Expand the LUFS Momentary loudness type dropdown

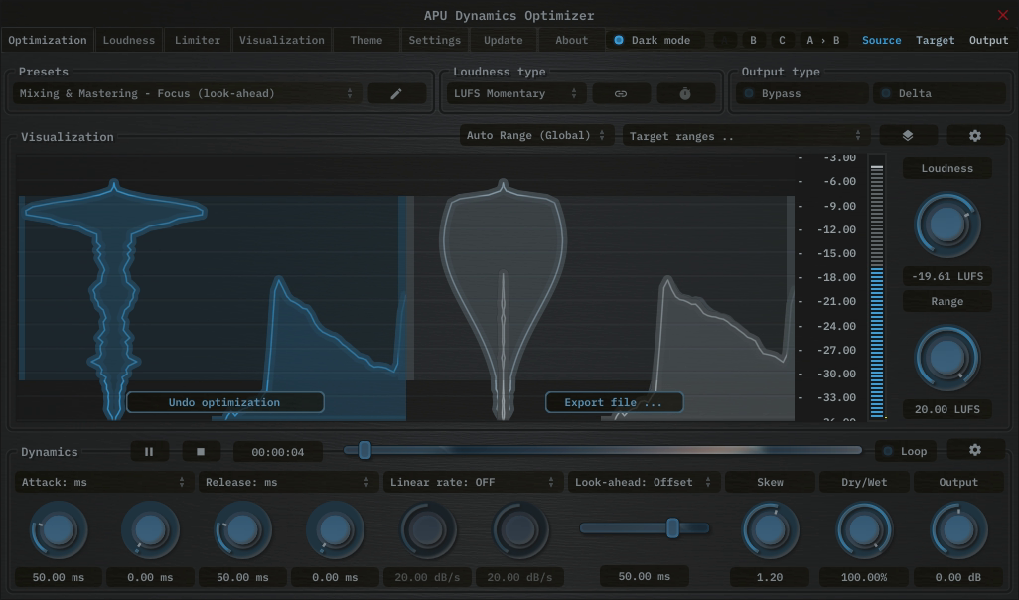pos(515,93)
